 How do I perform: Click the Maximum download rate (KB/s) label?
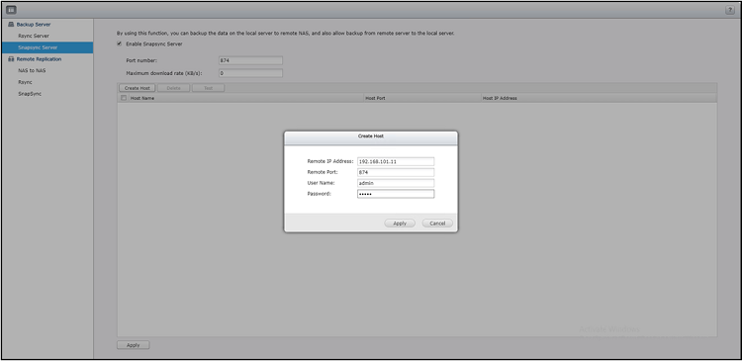point(164,73)
